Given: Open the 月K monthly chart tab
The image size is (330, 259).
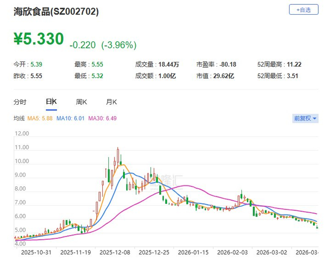Looking at the screenshot, I should coord(111,102).
